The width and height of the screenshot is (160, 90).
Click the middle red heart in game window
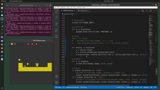pyautogui.click(x=32, y=44)
